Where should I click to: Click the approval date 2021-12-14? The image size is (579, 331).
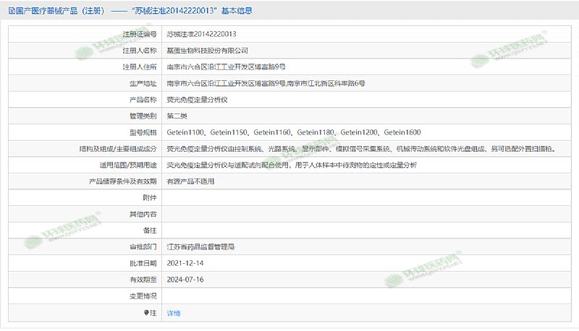coord(185,263)
